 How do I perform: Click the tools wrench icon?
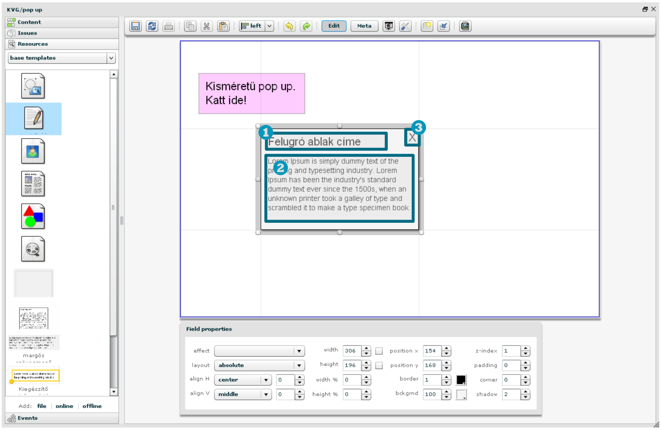click(x=405, y=26)
